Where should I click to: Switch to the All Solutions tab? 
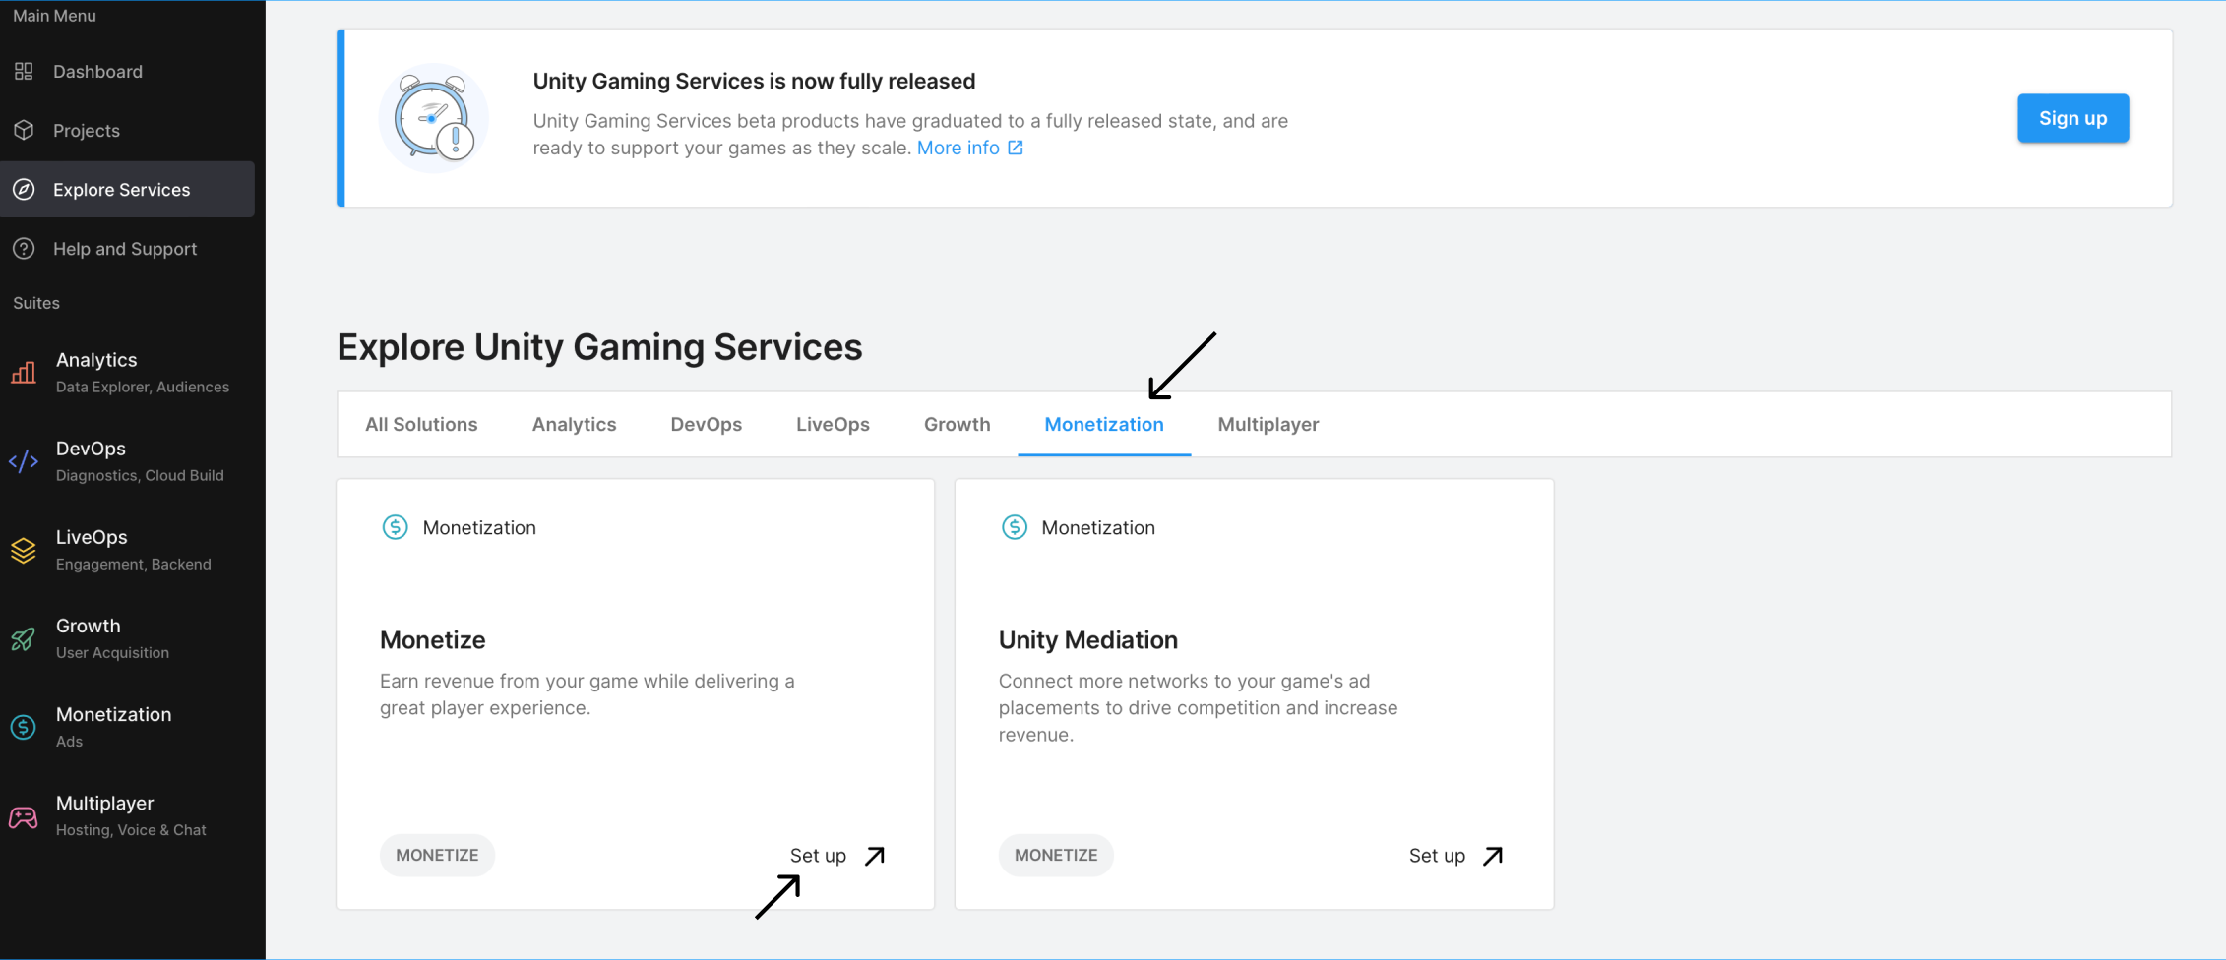tap(421, 425)
